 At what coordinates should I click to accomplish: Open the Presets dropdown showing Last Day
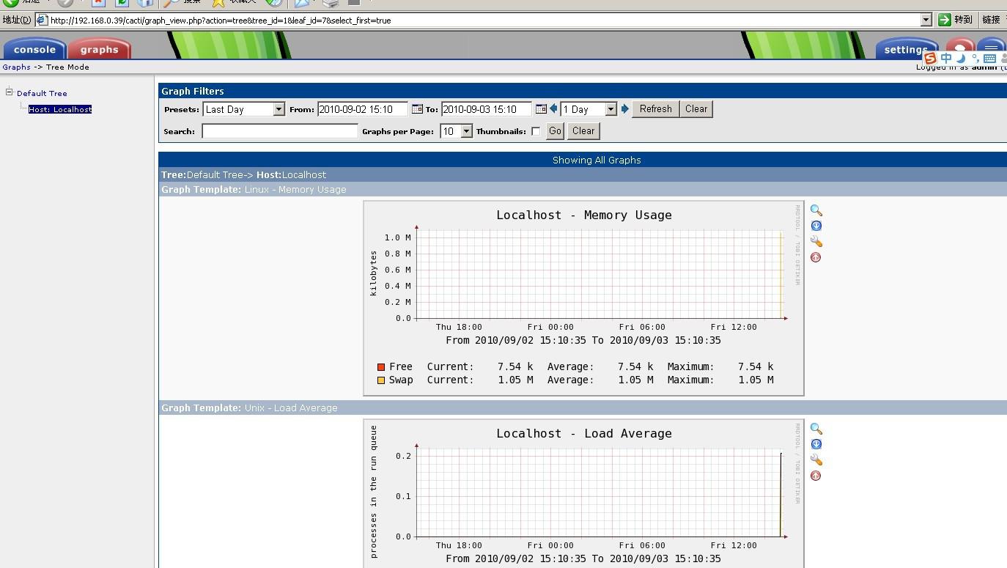[243, 109]
